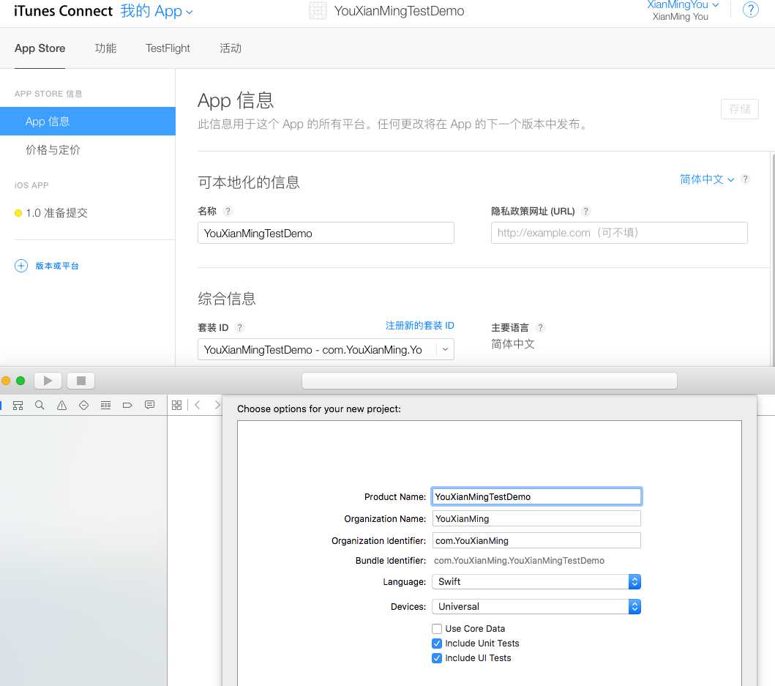Switch to the 功能 tab
Image resolution: width=775 pixels, height=686 pixels.
105,48
